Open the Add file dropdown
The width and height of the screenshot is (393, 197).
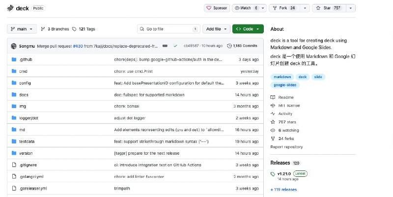coord(216,29)
